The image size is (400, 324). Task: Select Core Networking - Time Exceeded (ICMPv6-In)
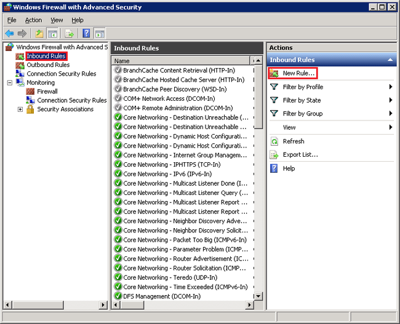point(185,287)
